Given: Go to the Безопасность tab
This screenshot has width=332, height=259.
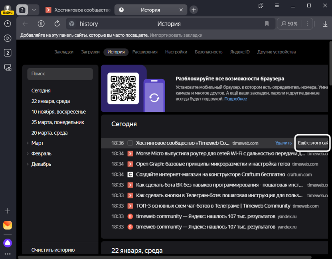Looking at the screenshot, I should coord(208,52).
